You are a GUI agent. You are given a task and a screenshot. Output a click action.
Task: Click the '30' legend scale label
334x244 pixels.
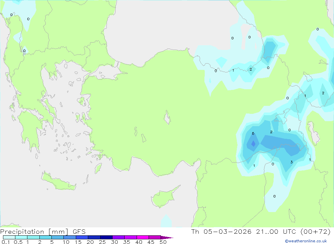point(114,242)
